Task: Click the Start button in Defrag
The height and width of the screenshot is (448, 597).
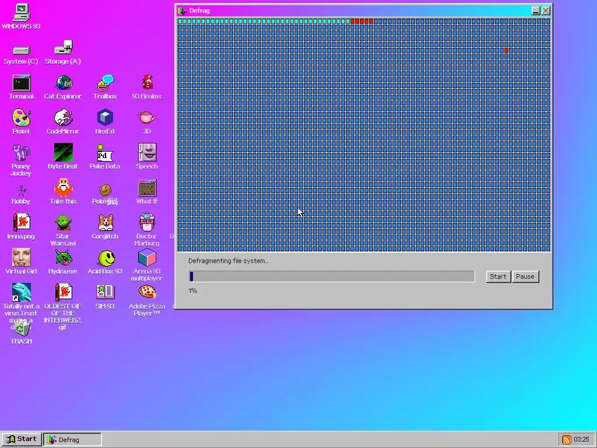Action: (498, 276)
